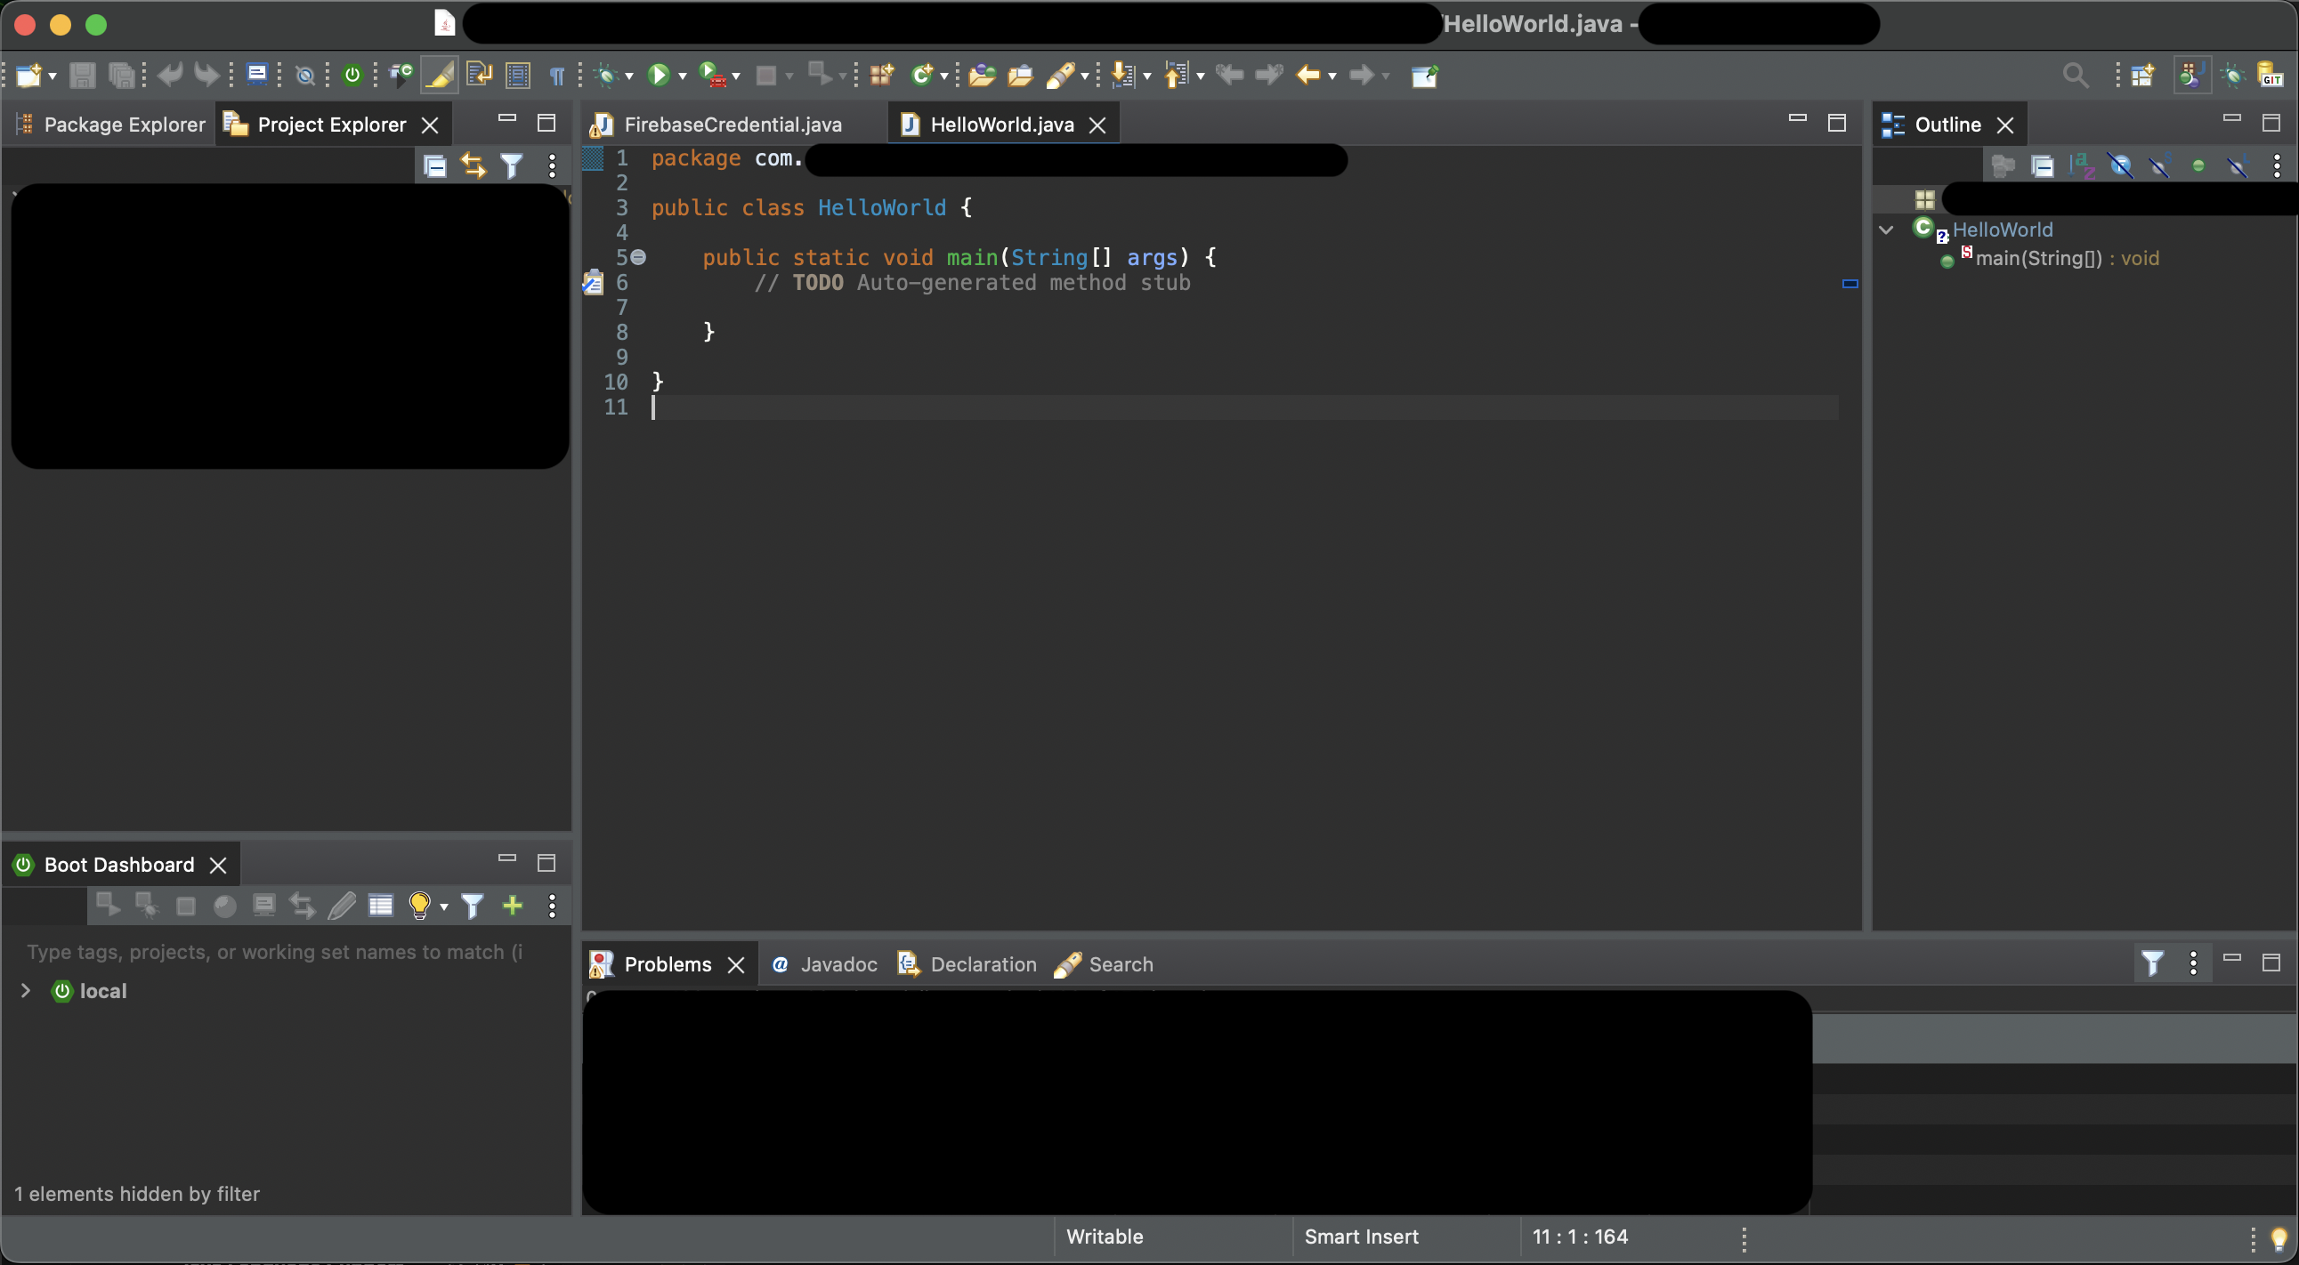Screen dimensions: 2299x1265
Task: Collapse the HelloWorld class in Outline
Action: 1886,230
